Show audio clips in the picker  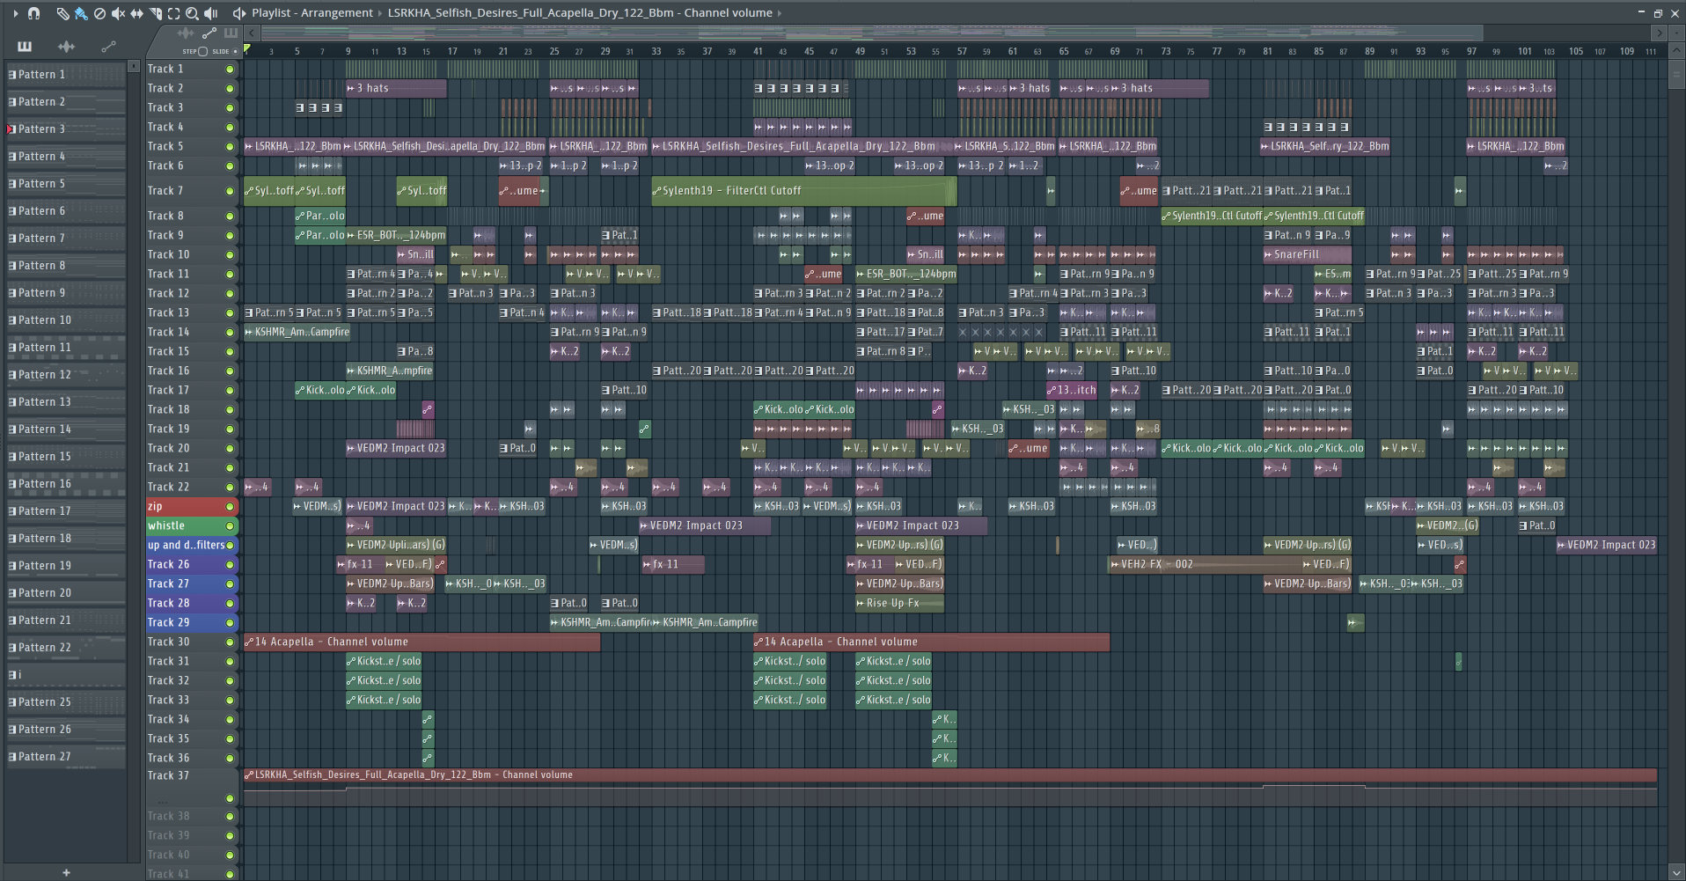[66, 47]
